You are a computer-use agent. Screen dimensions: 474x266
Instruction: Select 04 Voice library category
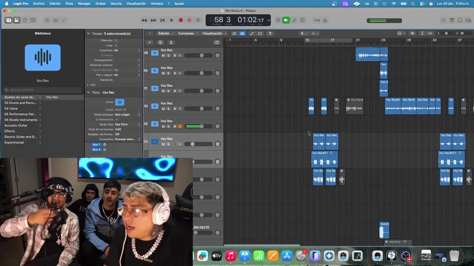click(22, 109)
